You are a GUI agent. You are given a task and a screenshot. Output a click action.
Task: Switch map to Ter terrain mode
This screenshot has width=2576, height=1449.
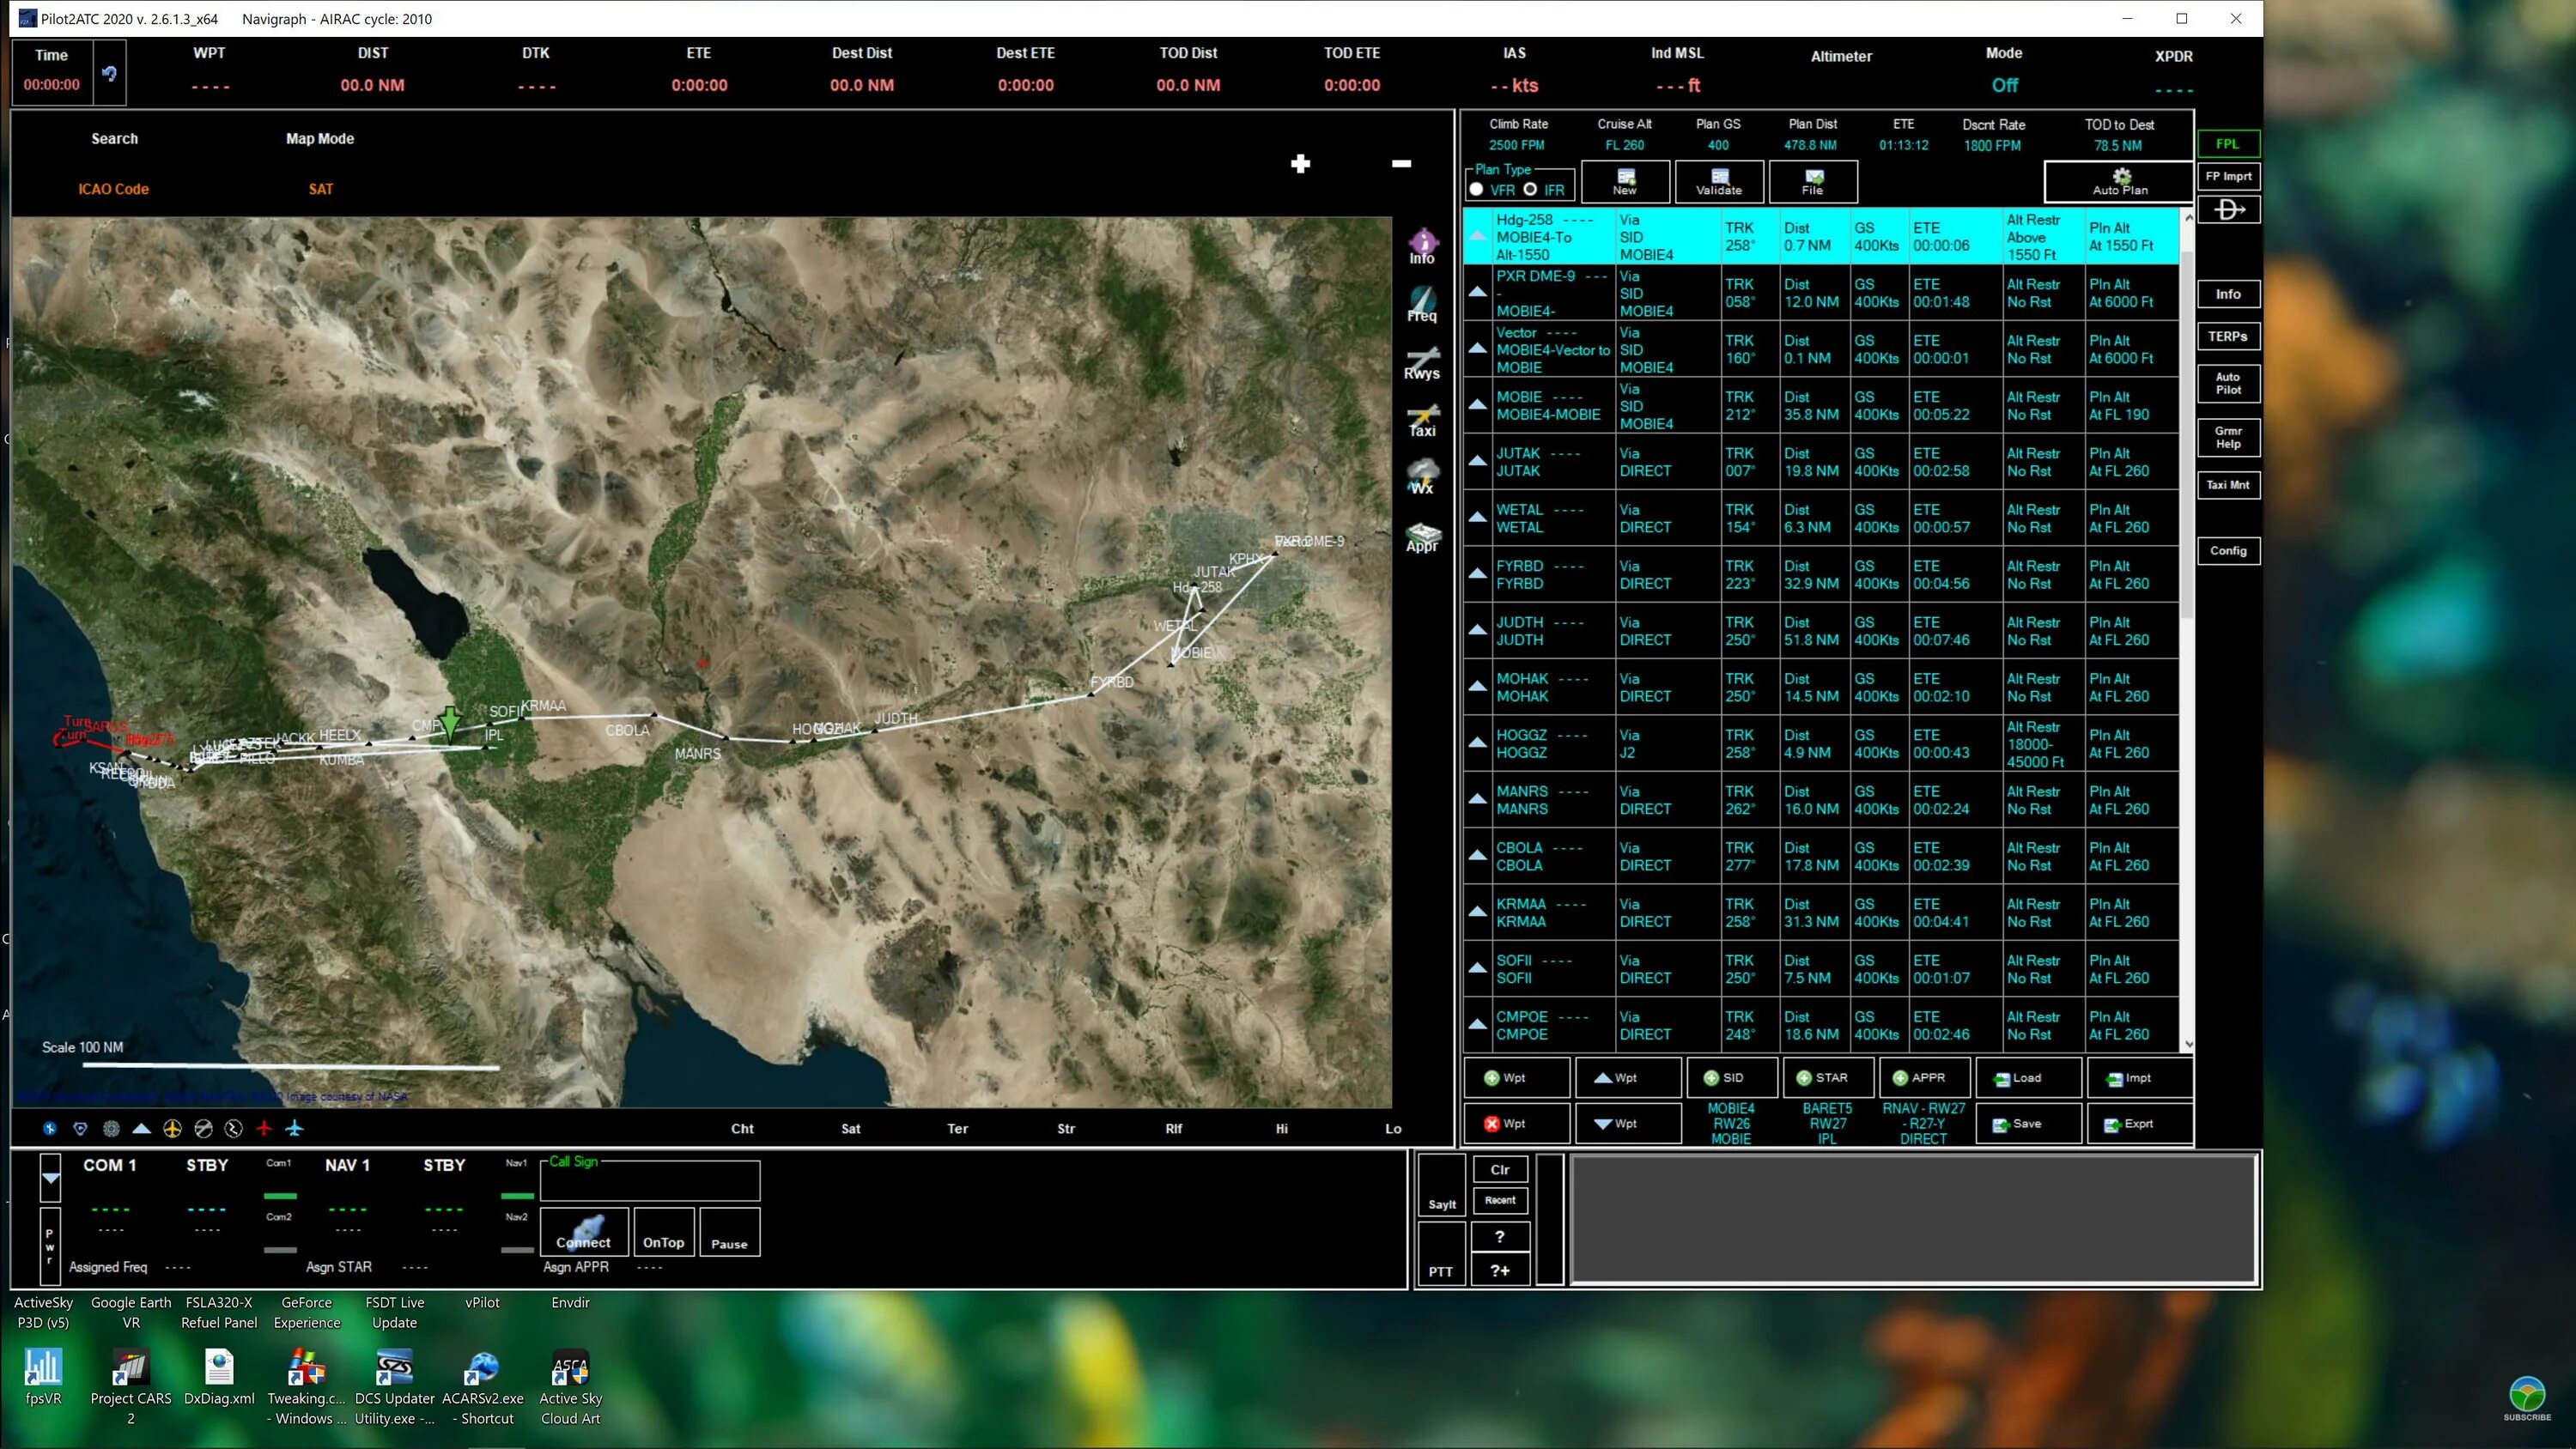pos(958,1129)
